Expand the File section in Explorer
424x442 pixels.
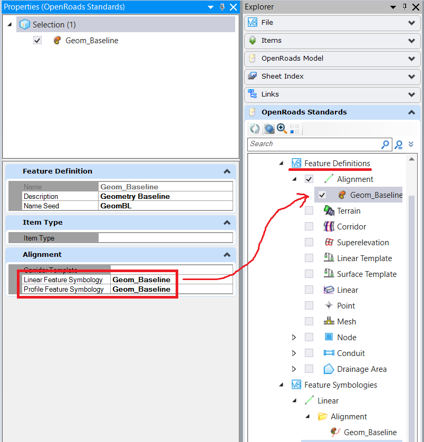point(411,23)
